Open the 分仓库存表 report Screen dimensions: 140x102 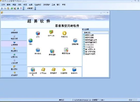pos(89,47)
